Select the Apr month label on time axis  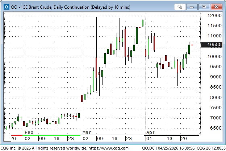click(150, 132)
